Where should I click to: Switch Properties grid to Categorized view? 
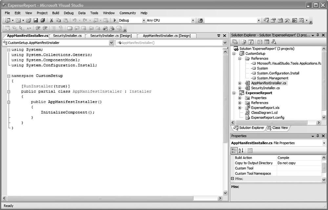click(x=234, y=151)
